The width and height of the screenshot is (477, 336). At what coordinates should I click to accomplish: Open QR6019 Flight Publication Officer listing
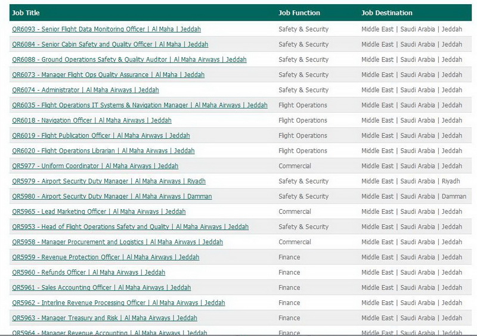tap(101, 136)
